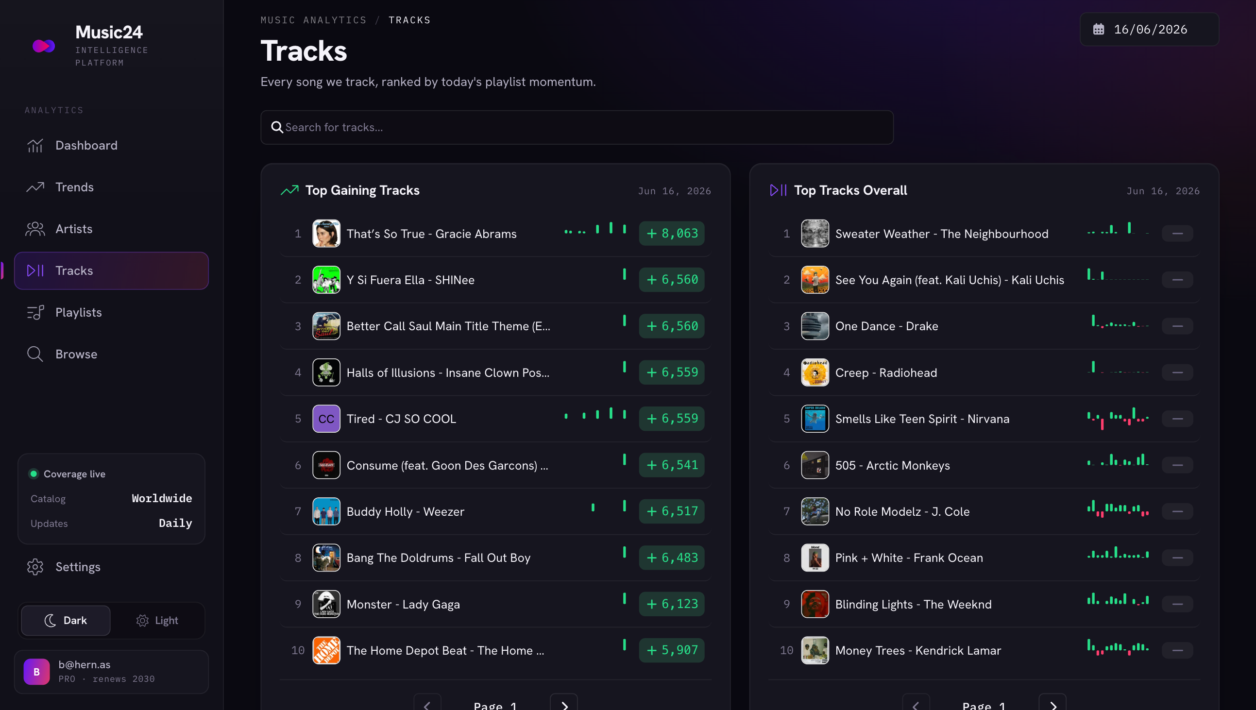Click the Coverage live status indicator
Image resolution: width=1256 pixels, height=710 pixels.
(34, 474)
